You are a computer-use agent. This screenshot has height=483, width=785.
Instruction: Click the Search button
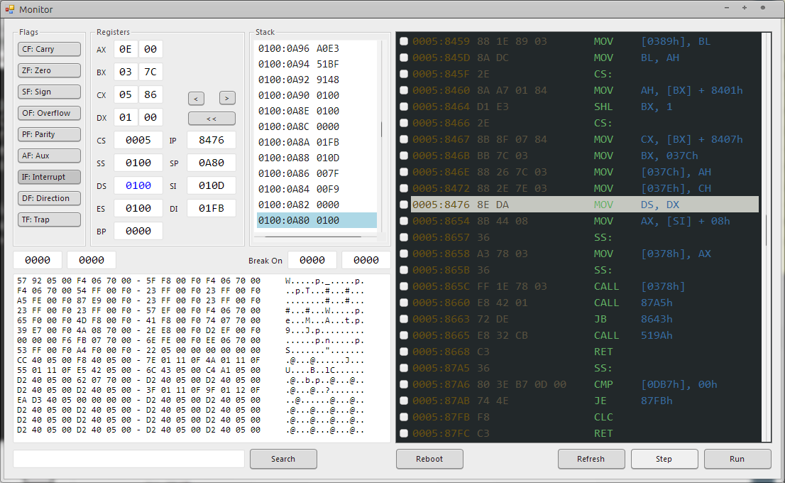(282, 459)
